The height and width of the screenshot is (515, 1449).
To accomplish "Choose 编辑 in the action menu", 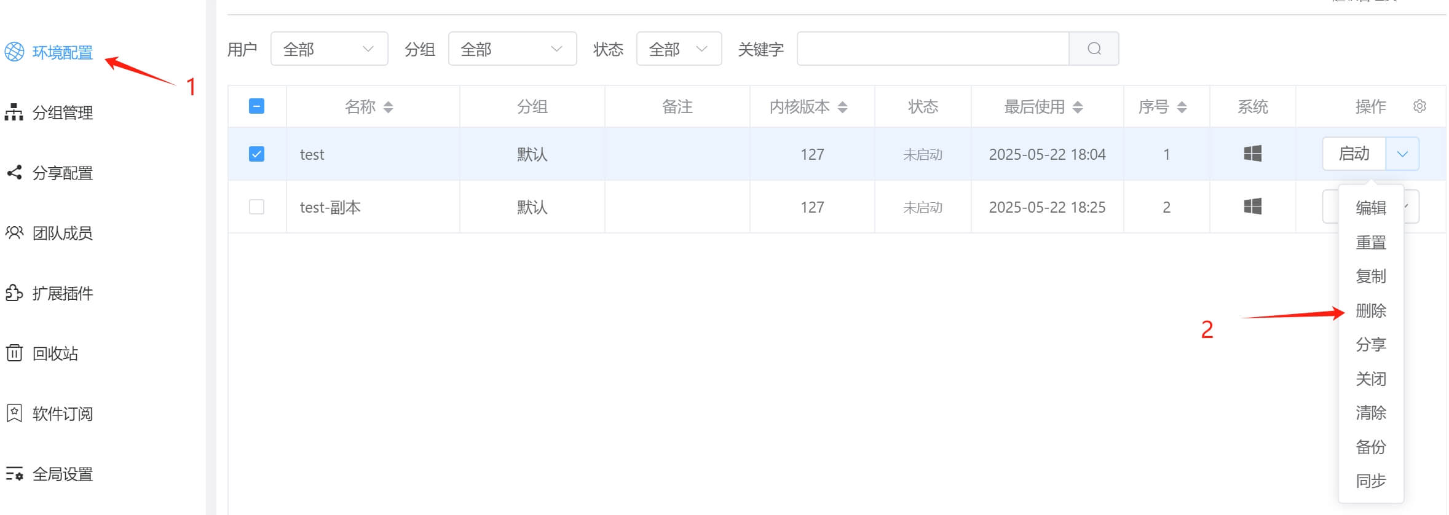I will 1371,208.
